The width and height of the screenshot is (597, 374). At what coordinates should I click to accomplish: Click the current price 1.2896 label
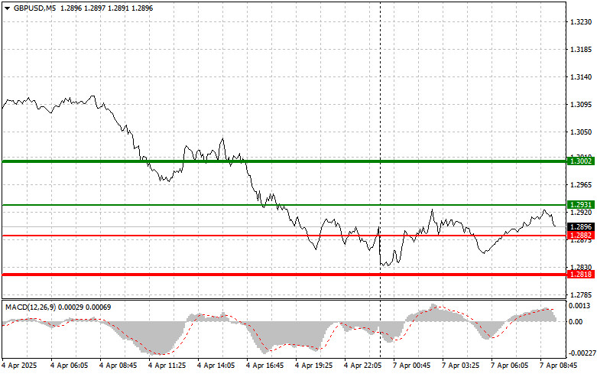[x=581, y=227]
